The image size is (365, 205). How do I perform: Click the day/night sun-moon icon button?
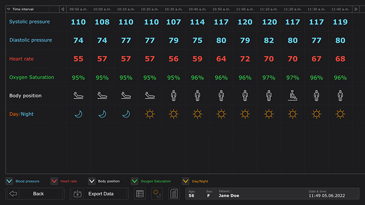pos(157,193)
